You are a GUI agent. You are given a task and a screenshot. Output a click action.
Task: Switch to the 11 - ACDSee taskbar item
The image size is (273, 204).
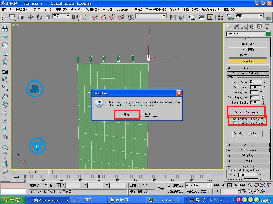pos(165,200)
